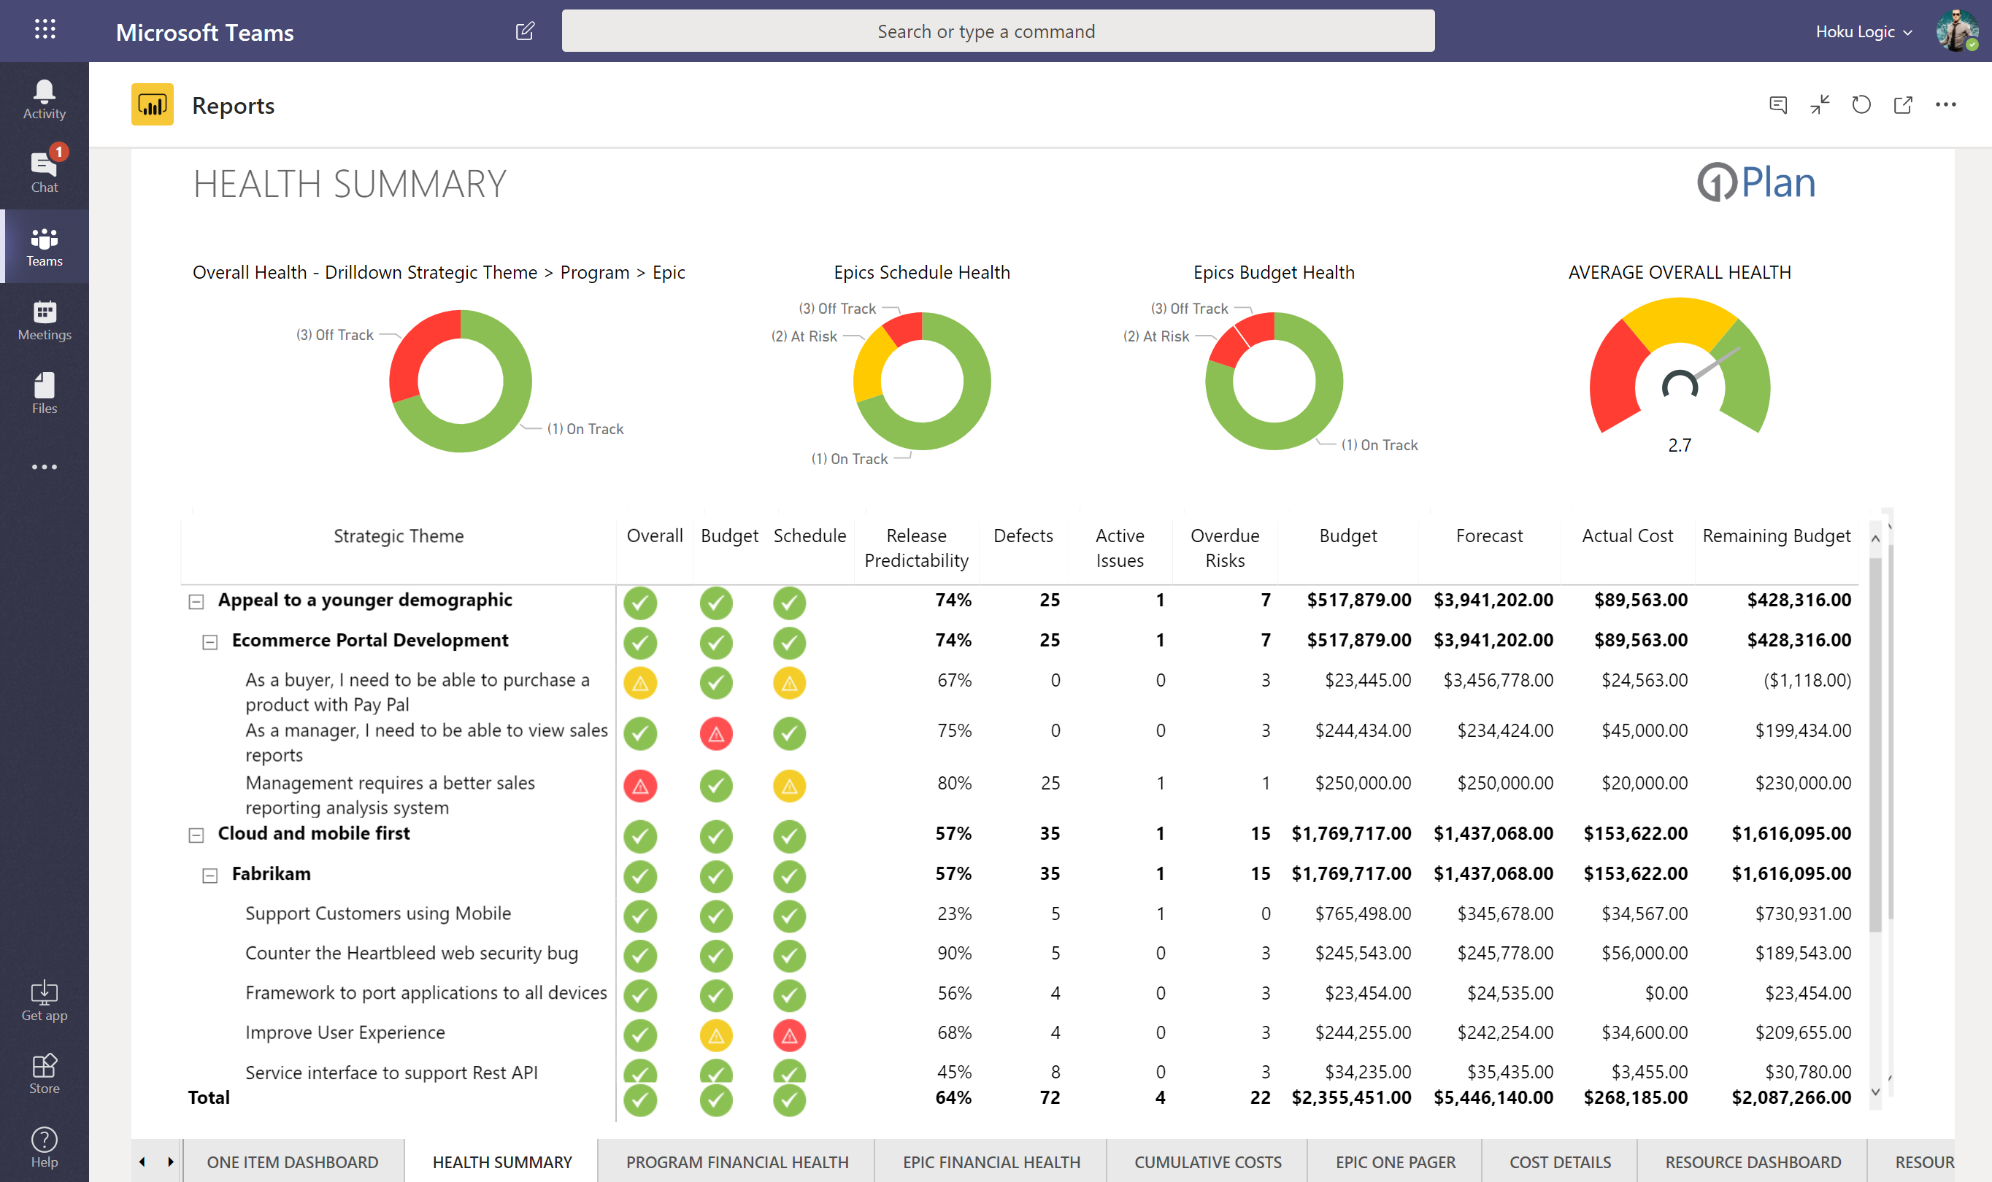
Task: Open the Activity feed
Action: coord(44,96)
